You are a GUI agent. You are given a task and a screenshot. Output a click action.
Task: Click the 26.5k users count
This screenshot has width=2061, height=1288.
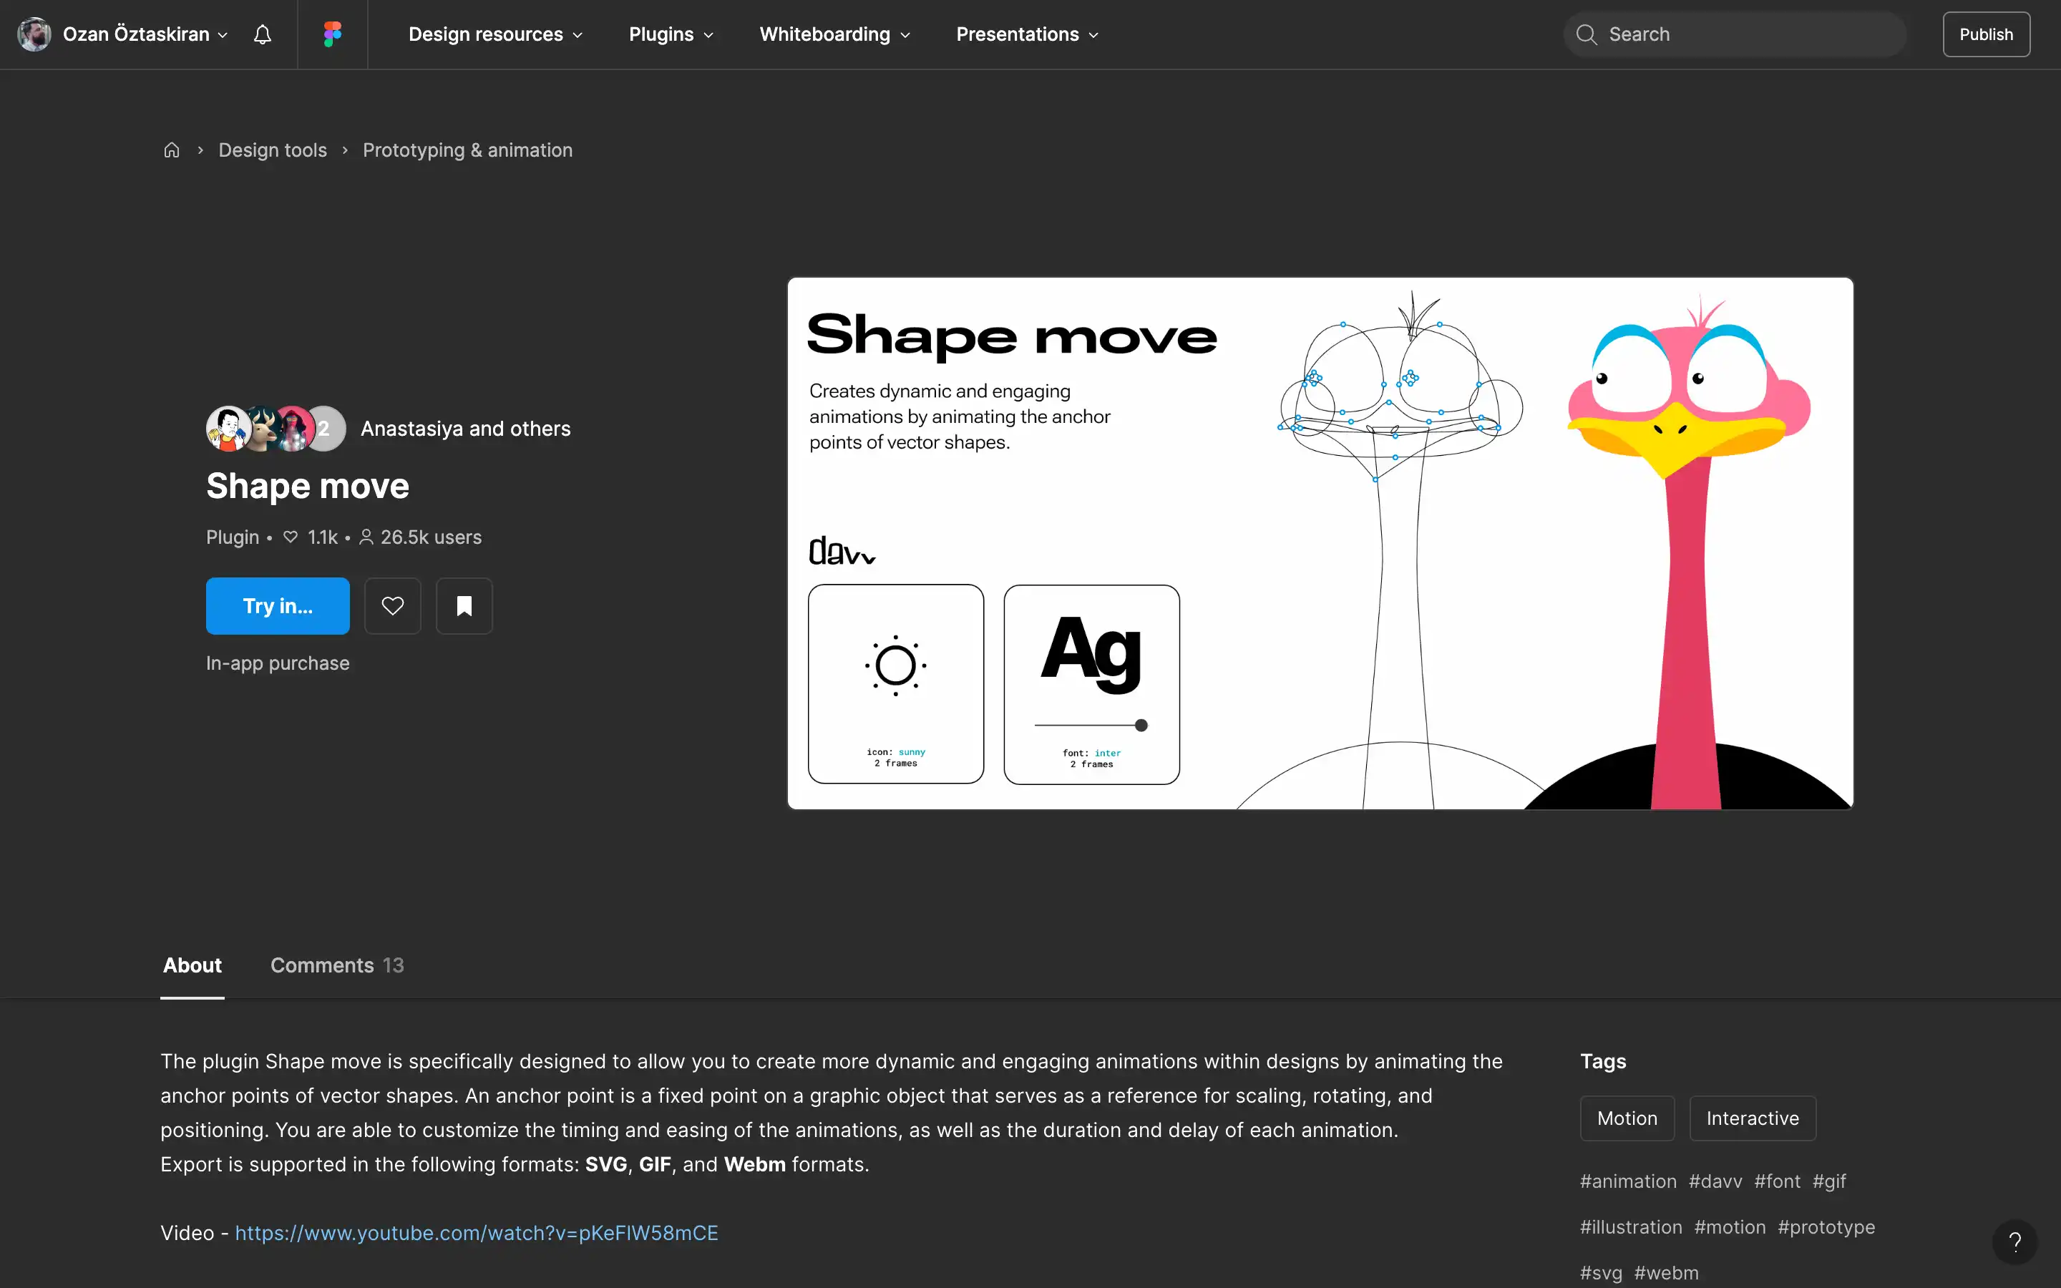[x=431, y=537]
